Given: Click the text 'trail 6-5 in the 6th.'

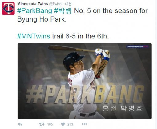Looking at the screenshot, I should [x=80, y=36].
